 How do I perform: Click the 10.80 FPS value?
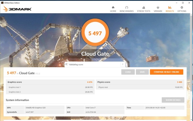tap(179, 87)
